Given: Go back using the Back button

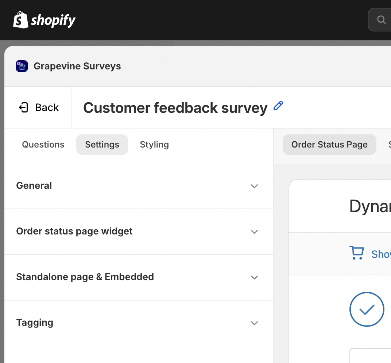Looking at the screenshot, I should point(38,107).
